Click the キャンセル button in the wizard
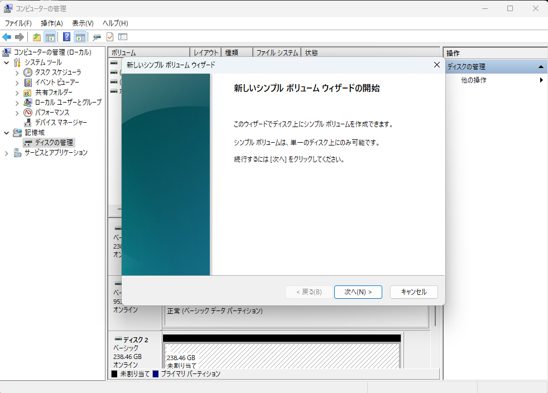Screen dimensions: 548x393 pyautogui.click(x=414, y=292)
